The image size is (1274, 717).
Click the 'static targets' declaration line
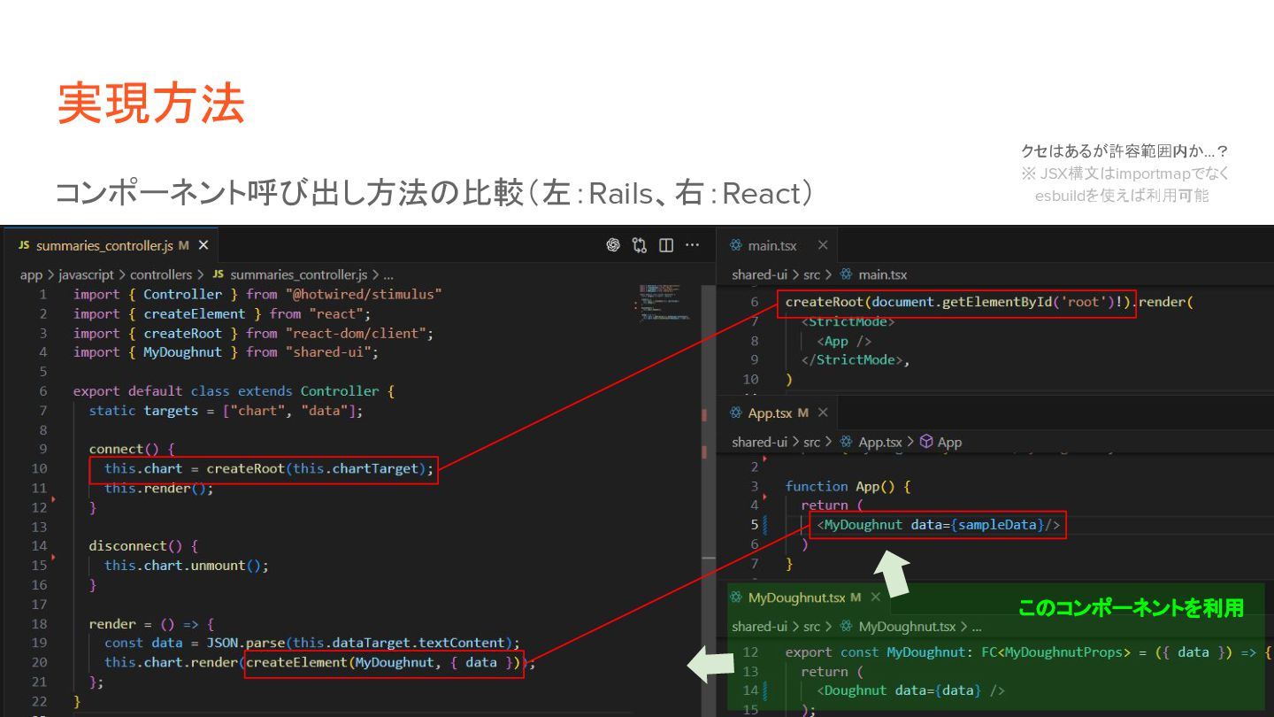pyautogui.click(x=226, y=410)
